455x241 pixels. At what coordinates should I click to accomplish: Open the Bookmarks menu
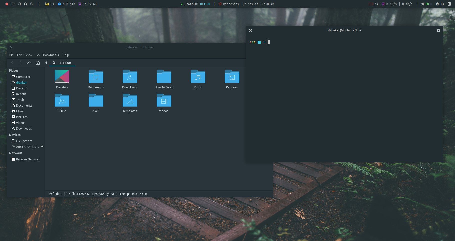coord(51,55)
